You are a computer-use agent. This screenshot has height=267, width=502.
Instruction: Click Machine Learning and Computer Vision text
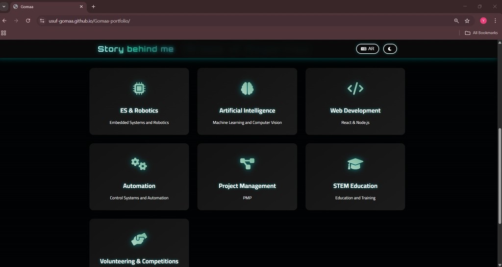click(x=247, y=123)
